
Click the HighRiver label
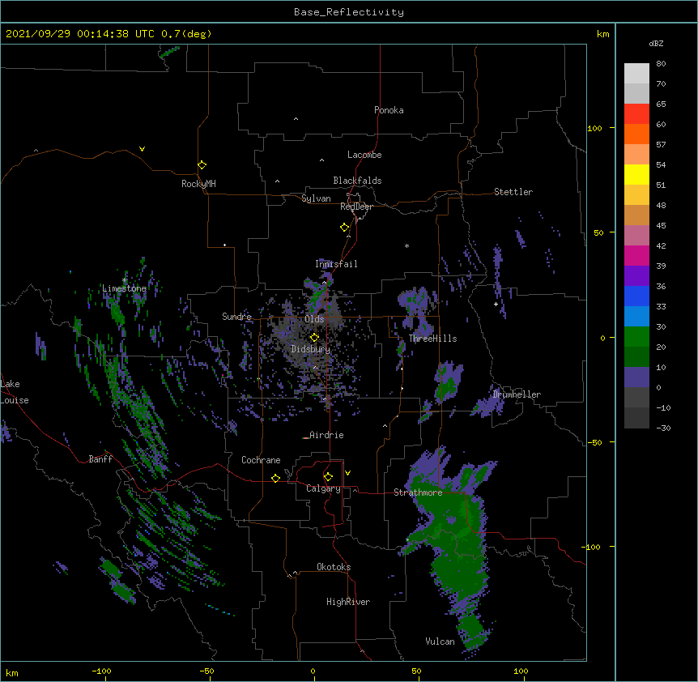pos(348,602)
